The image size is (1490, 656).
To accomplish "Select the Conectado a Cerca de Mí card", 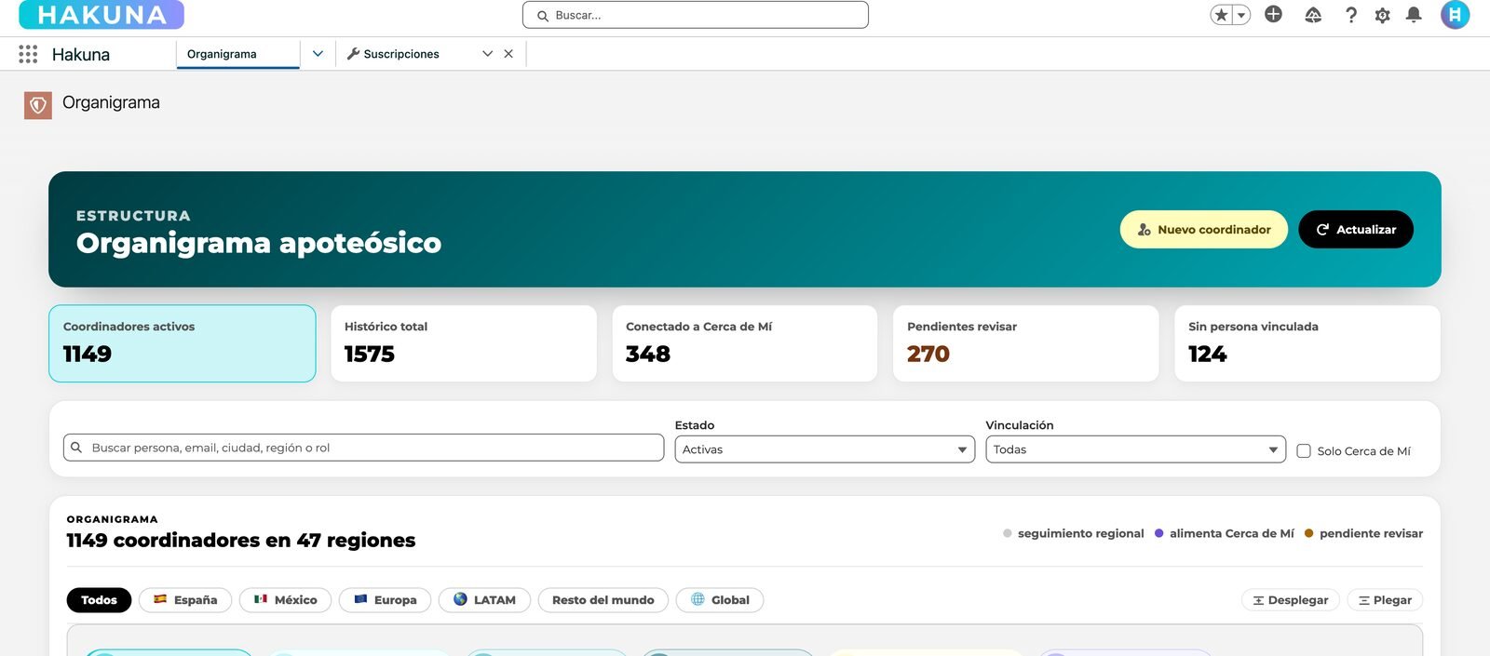I will coord(745,343).
